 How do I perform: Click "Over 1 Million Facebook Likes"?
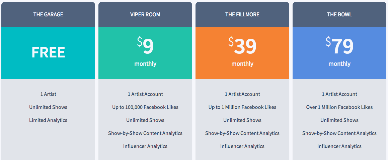coord(339,107)
